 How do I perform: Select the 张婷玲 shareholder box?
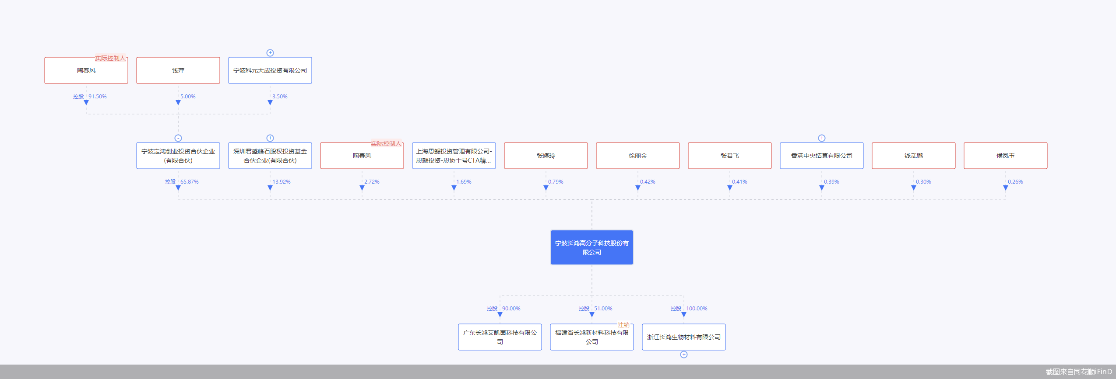(x=546, y=156)
